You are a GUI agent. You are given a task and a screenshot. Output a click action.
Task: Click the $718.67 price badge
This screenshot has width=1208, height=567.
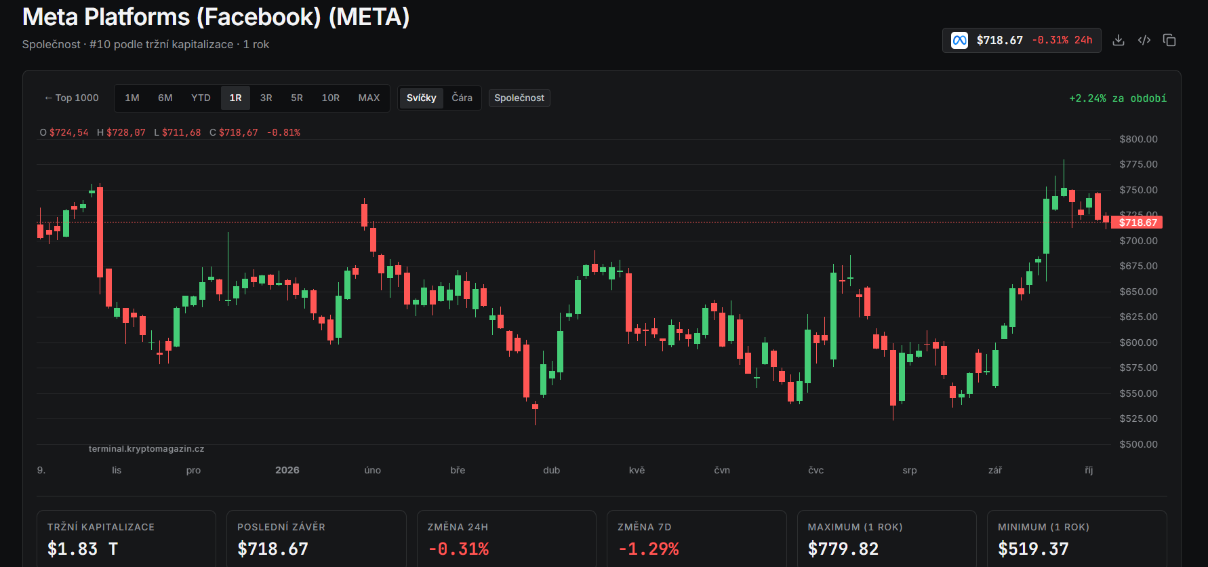point(1022,40)
